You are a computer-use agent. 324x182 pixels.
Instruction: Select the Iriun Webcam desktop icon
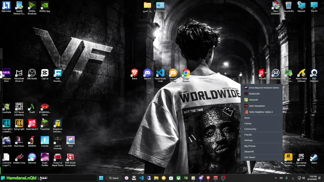tap(314, 76)
